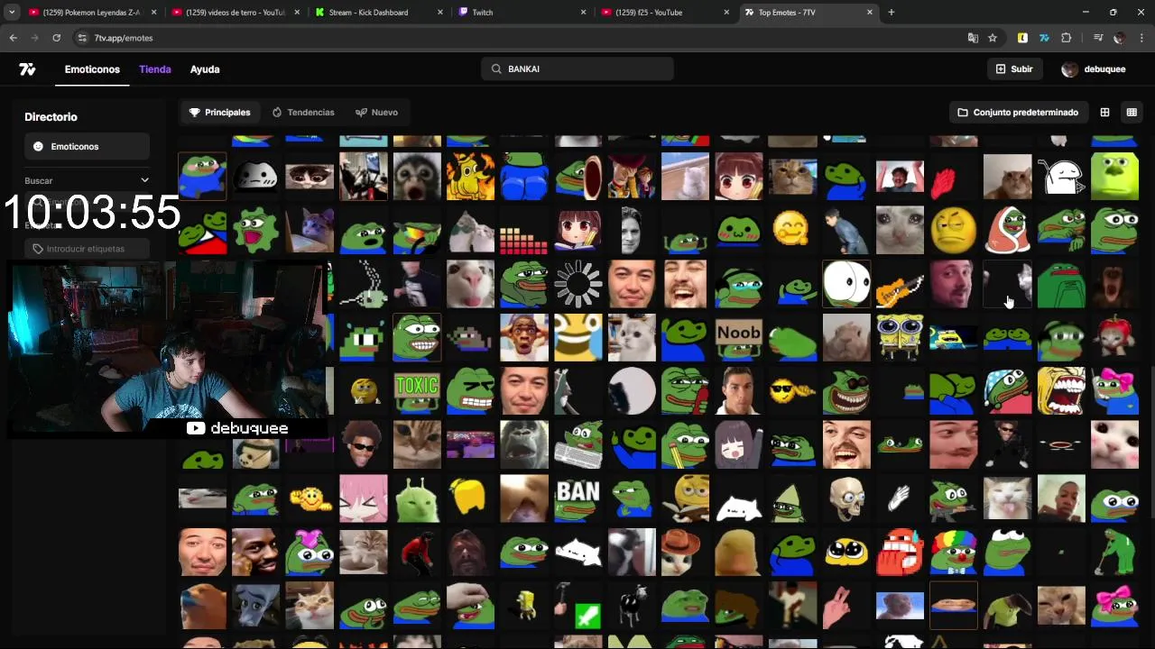
Task: Reload the 7tv.app page
Action: coord(56,38)
